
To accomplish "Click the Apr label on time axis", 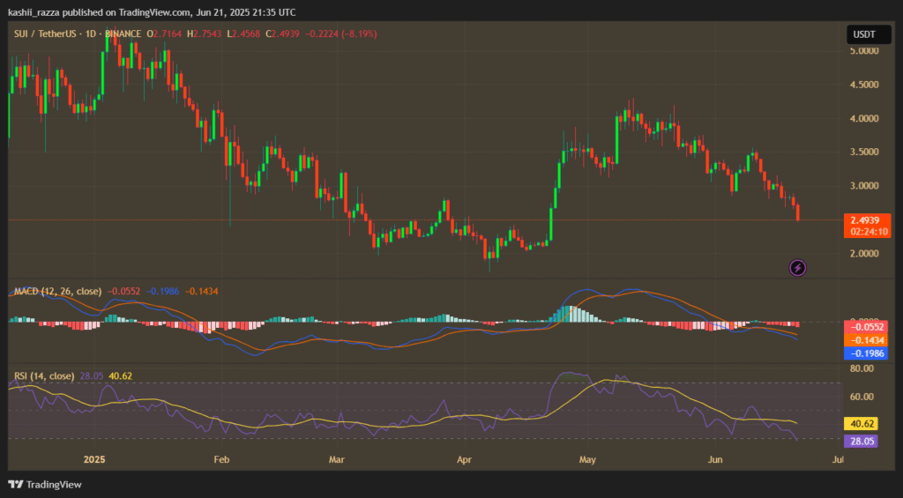I will coord(464,459).
